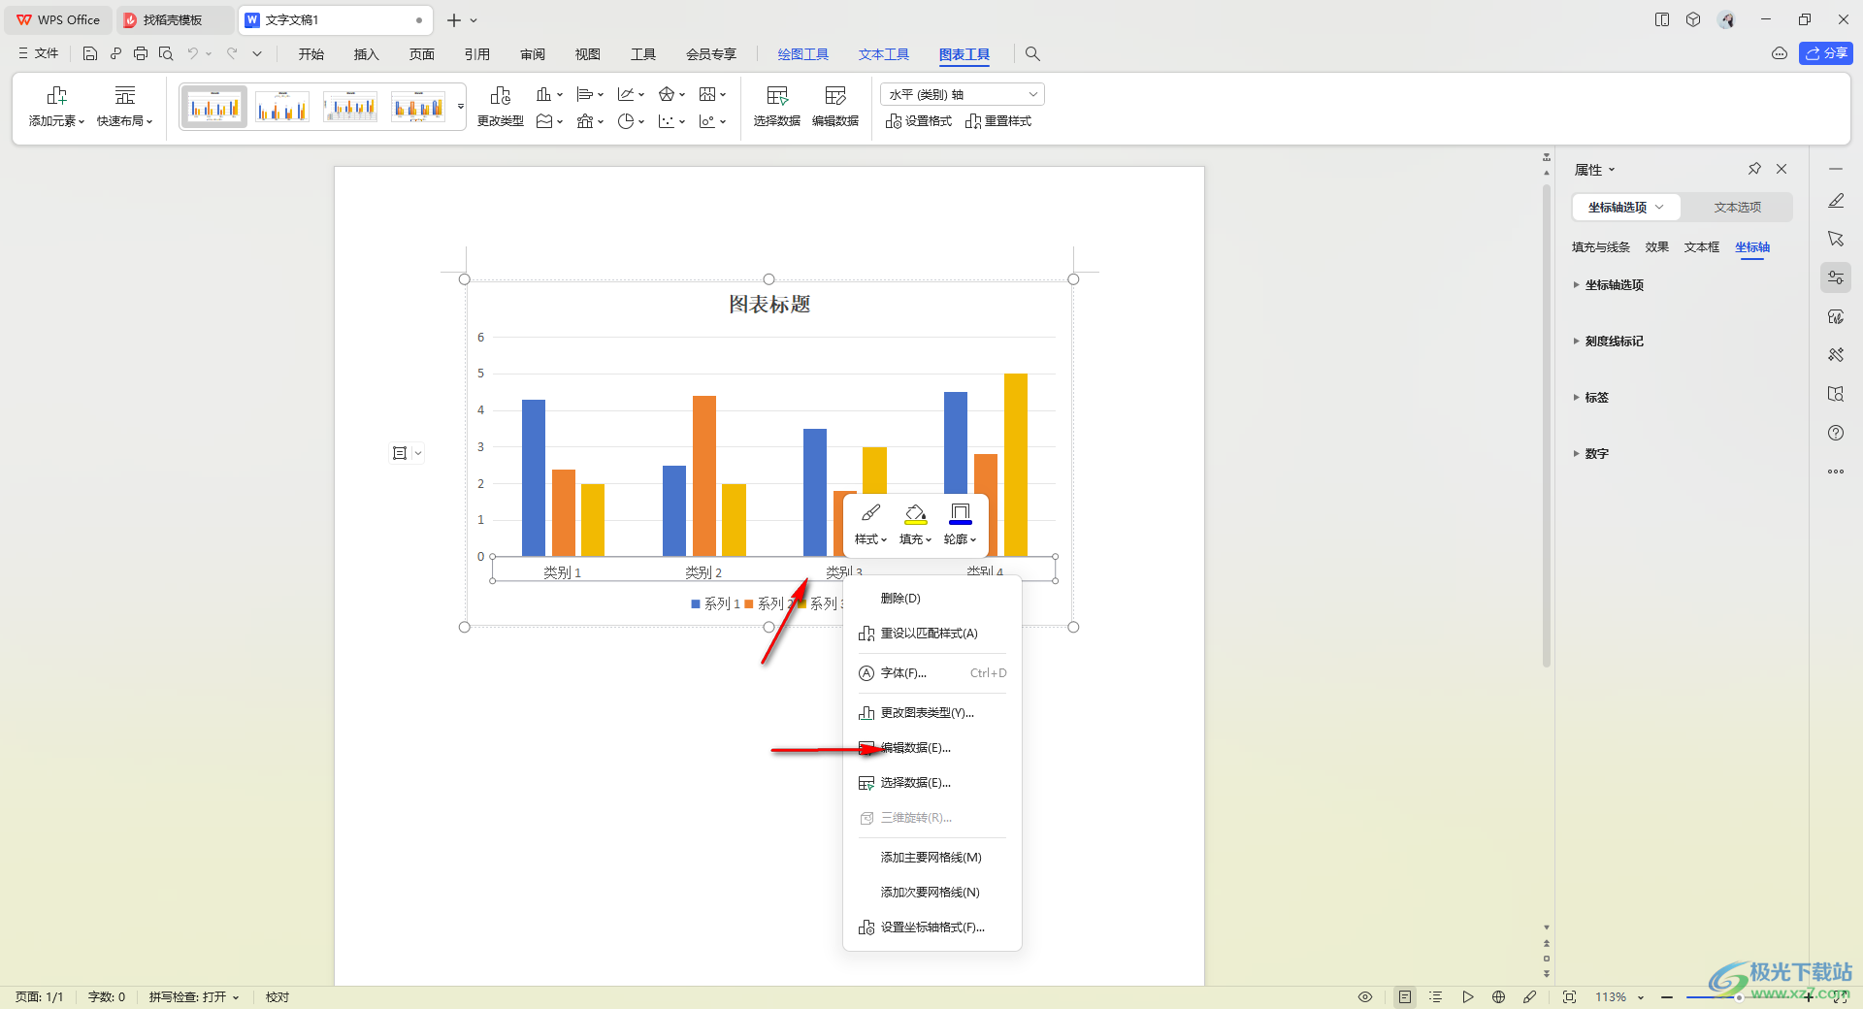Click the word count (字数: 0) status
Screen dimensions: 1863x1009
tap(107, 997)
